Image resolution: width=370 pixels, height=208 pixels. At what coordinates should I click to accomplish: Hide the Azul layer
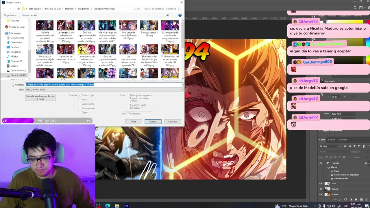[321, 183]
